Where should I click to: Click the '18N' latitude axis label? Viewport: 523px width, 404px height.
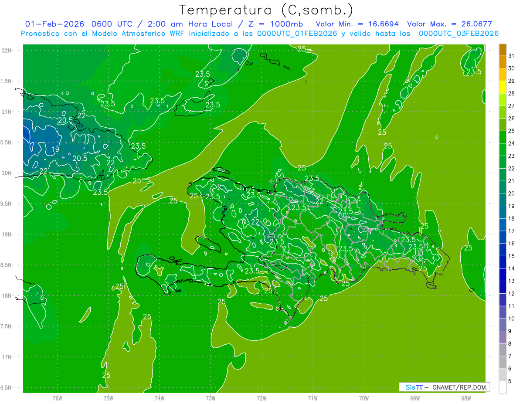(x=7, y=295)
